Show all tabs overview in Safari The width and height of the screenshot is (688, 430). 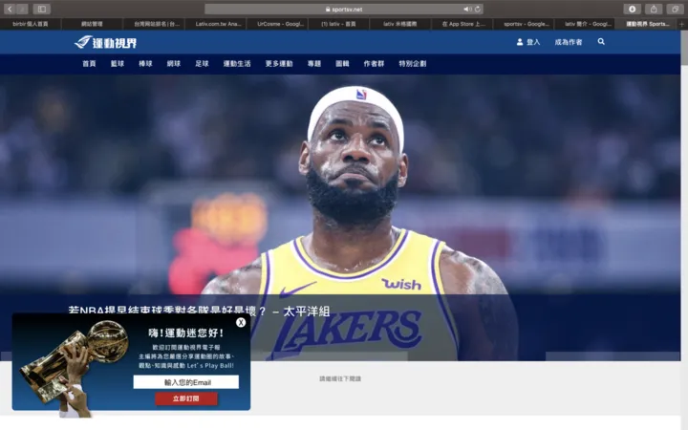point(675,9)
